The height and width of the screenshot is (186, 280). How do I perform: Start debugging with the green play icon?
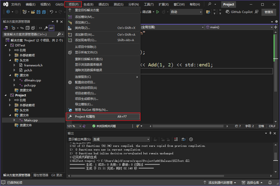tap(157, 11)
